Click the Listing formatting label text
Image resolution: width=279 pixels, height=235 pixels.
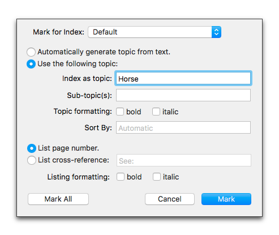(78, 177)
